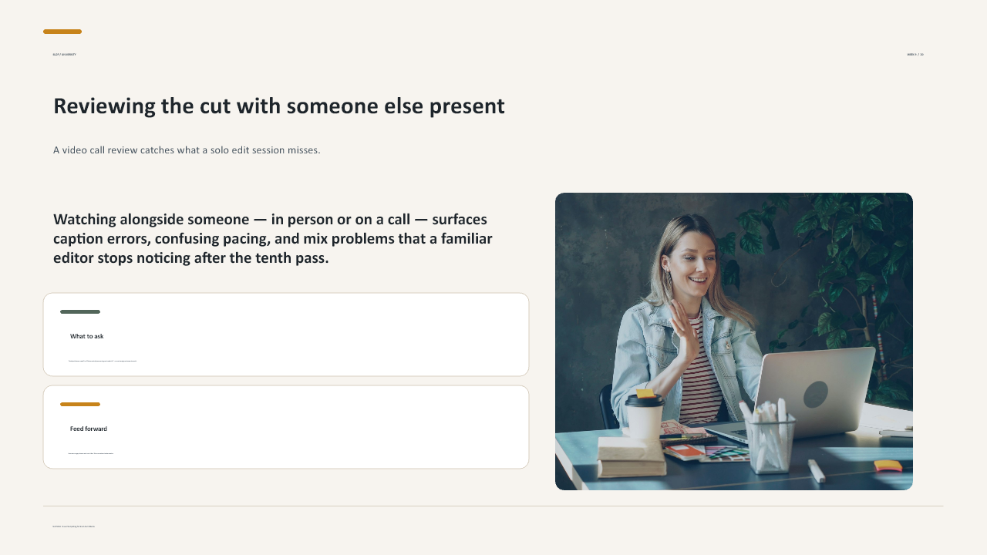Click the small body text under Feed forward

tap(91, 453)
